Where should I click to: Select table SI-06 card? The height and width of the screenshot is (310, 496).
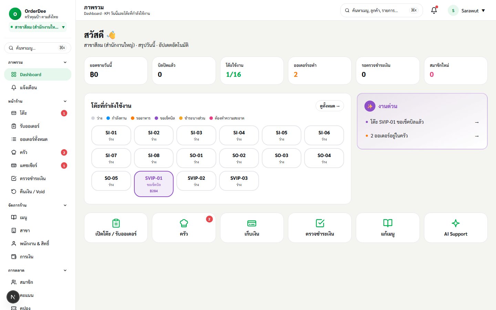324,135
